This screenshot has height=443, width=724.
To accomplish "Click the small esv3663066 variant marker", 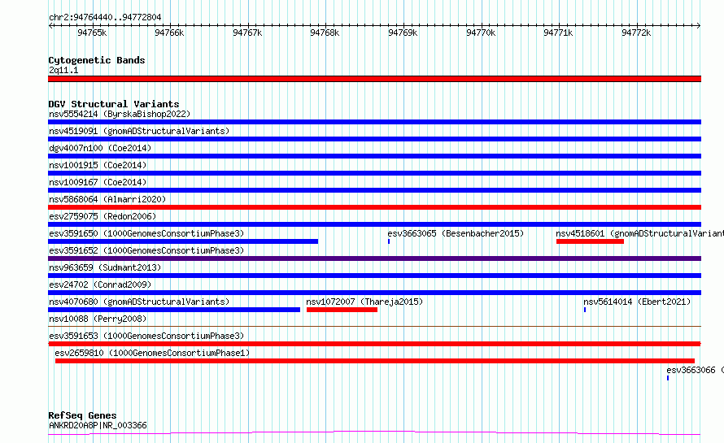I will (668, 378).
